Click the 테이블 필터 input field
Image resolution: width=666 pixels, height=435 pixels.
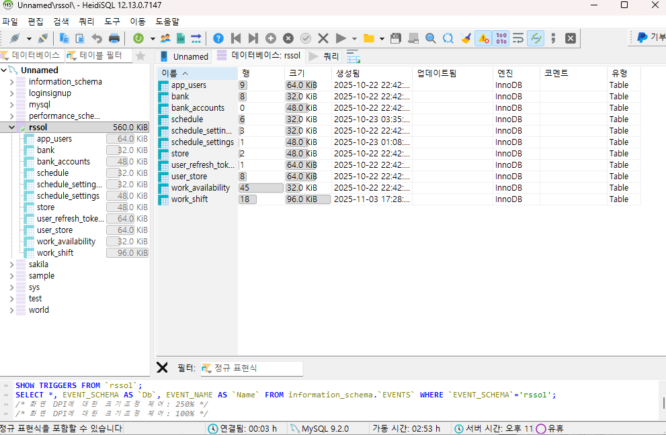click(99, 55)
